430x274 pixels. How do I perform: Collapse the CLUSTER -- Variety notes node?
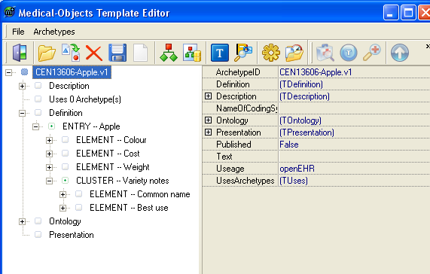point(50,181)
